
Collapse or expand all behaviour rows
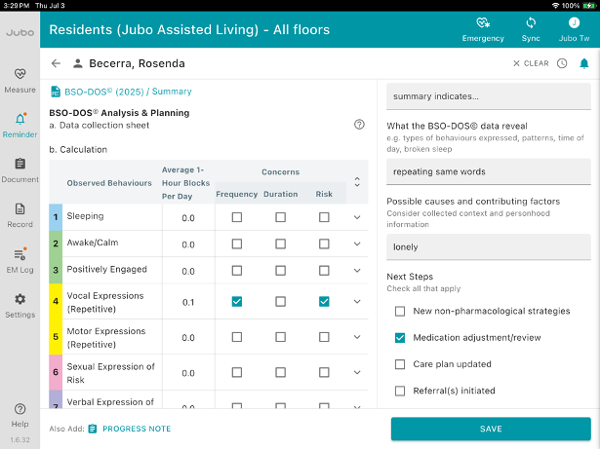pos(357,181)
